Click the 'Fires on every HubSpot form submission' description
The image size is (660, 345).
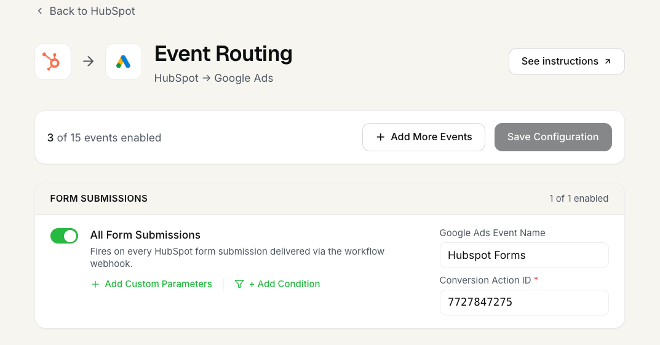(x=237, y=258)
